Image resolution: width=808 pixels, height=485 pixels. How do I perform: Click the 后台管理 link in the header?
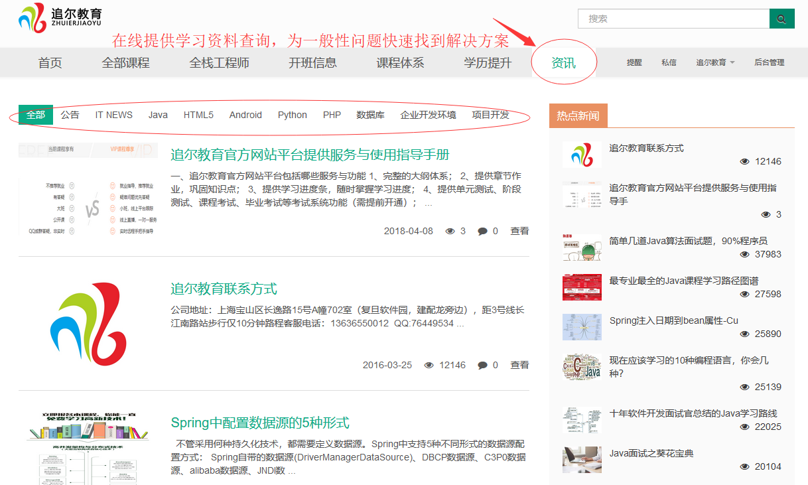pos(769,63)
